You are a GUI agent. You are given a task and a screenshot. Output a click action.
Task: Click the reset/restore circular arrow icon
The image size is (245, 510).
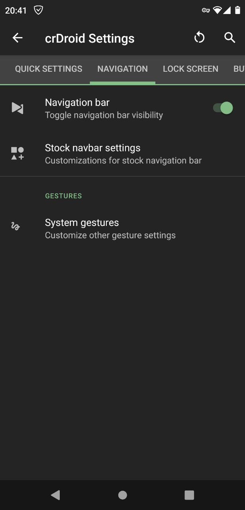click(199, 38)
